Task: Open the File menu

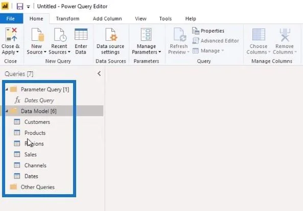Action: click(x=11, y=19)
